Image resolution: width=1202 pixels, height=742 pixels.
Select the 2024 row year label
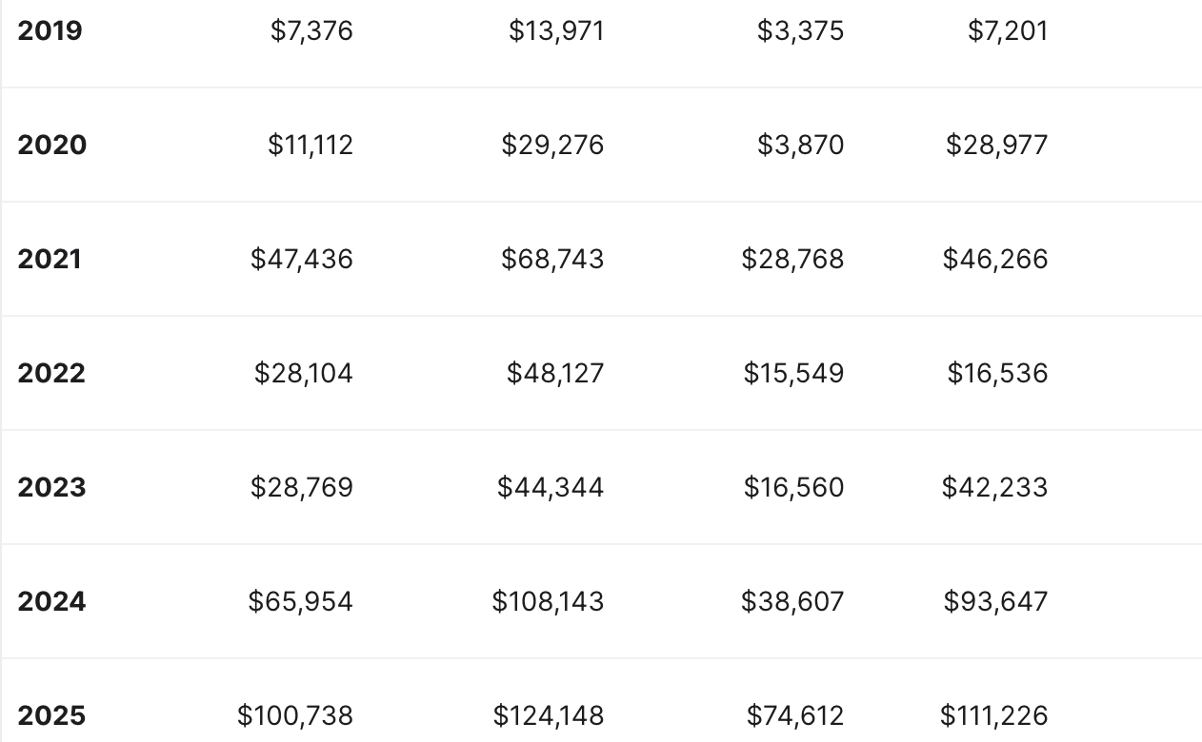51,601
